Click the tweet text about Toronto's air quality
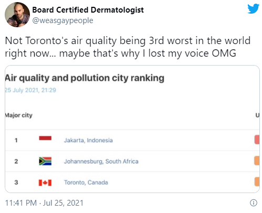 (x=128, y=47)
